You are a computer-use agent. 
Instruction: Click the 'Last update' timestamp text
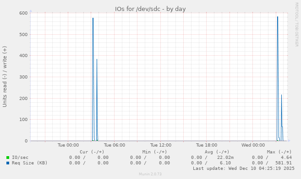pyautogui.click(x=244, y=168)
